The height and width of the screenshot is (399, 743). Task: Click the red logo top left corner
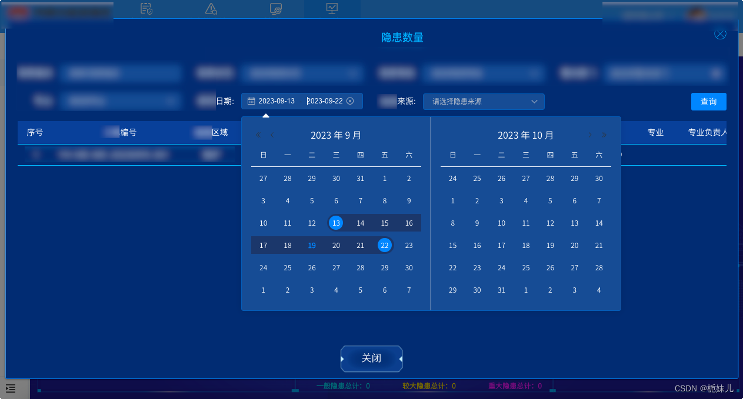18,12
